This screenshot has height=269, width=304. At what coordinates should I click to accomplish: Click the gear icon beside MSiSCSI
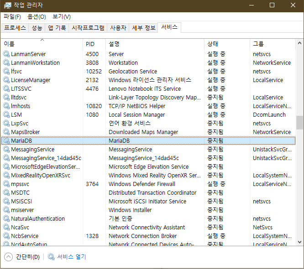6,201
